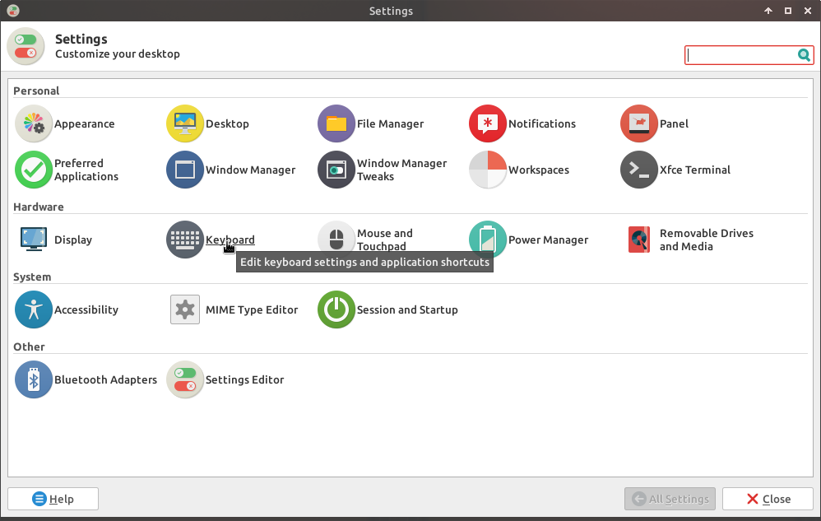
Task: Click the Display label
Action: pos(73,240)
